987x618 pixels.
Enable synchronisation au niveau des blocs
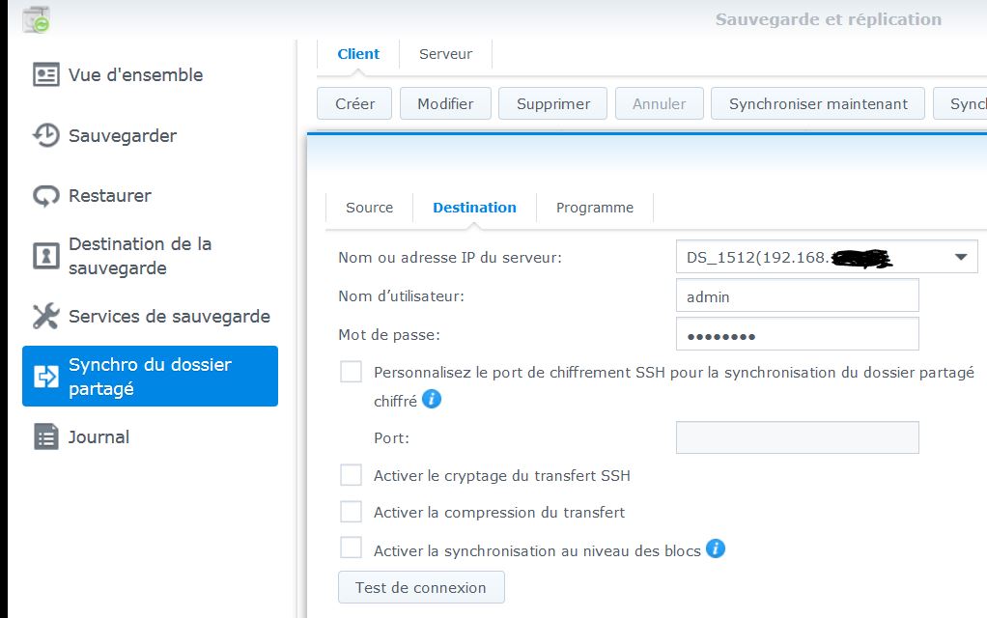[x=351, y=548]
